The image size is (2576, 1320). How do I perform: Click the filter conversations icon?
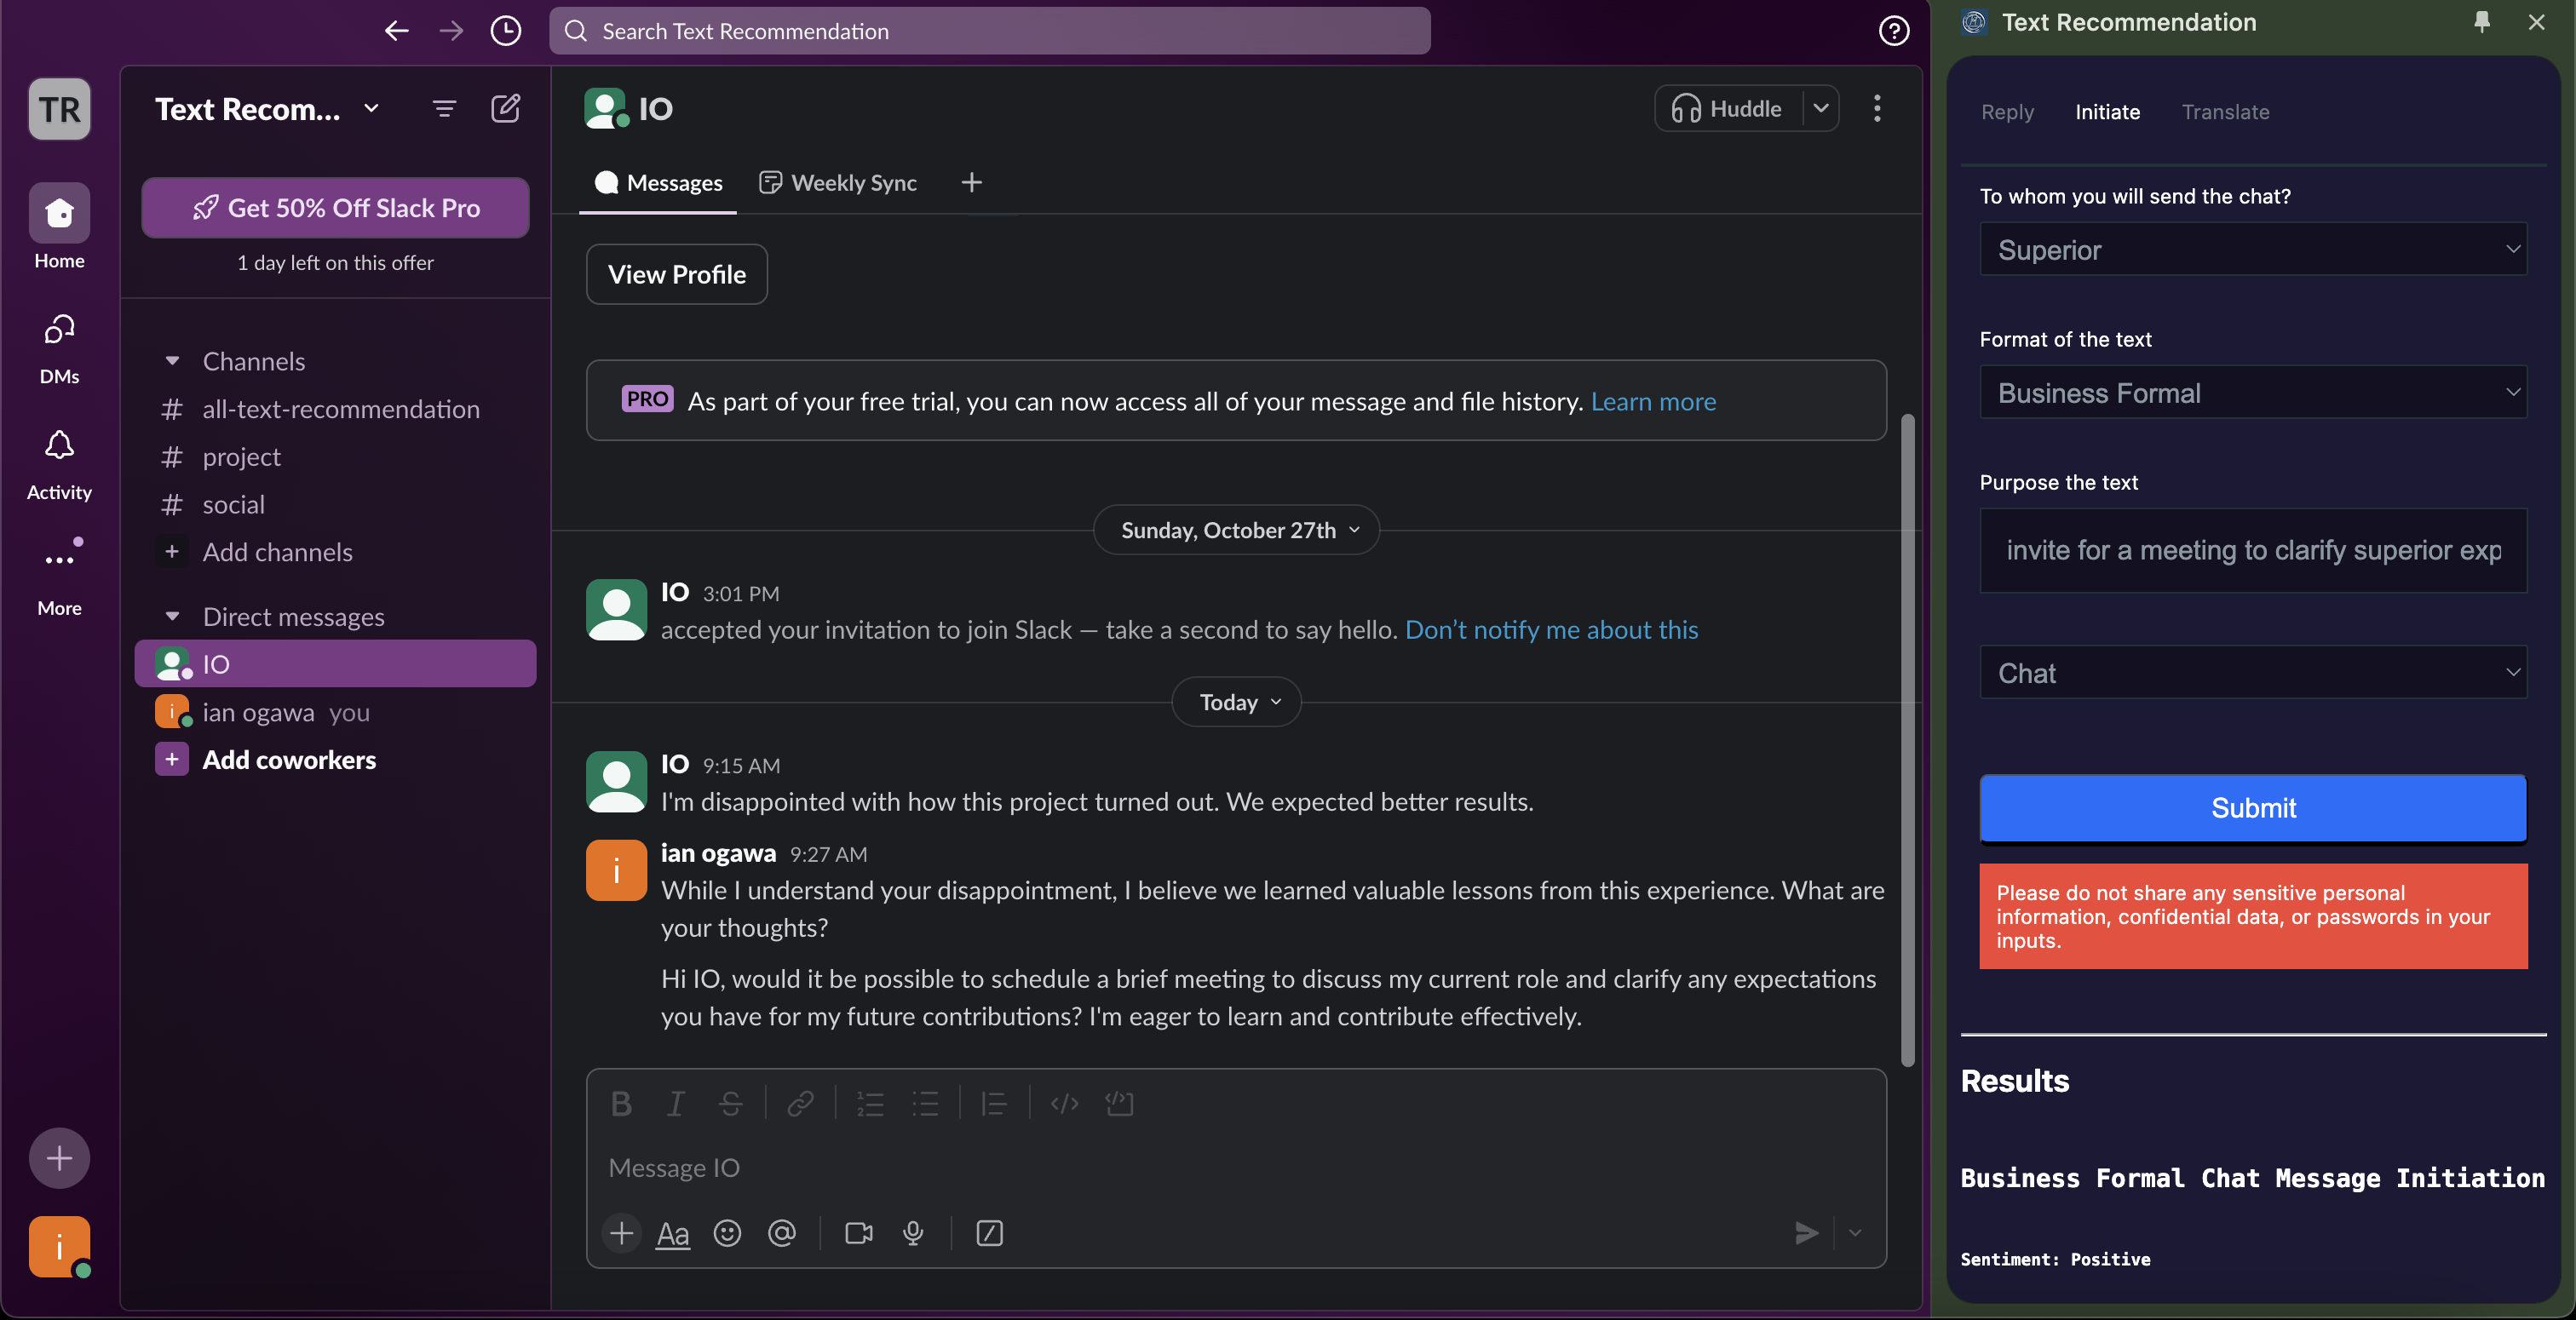click(444, 108)
